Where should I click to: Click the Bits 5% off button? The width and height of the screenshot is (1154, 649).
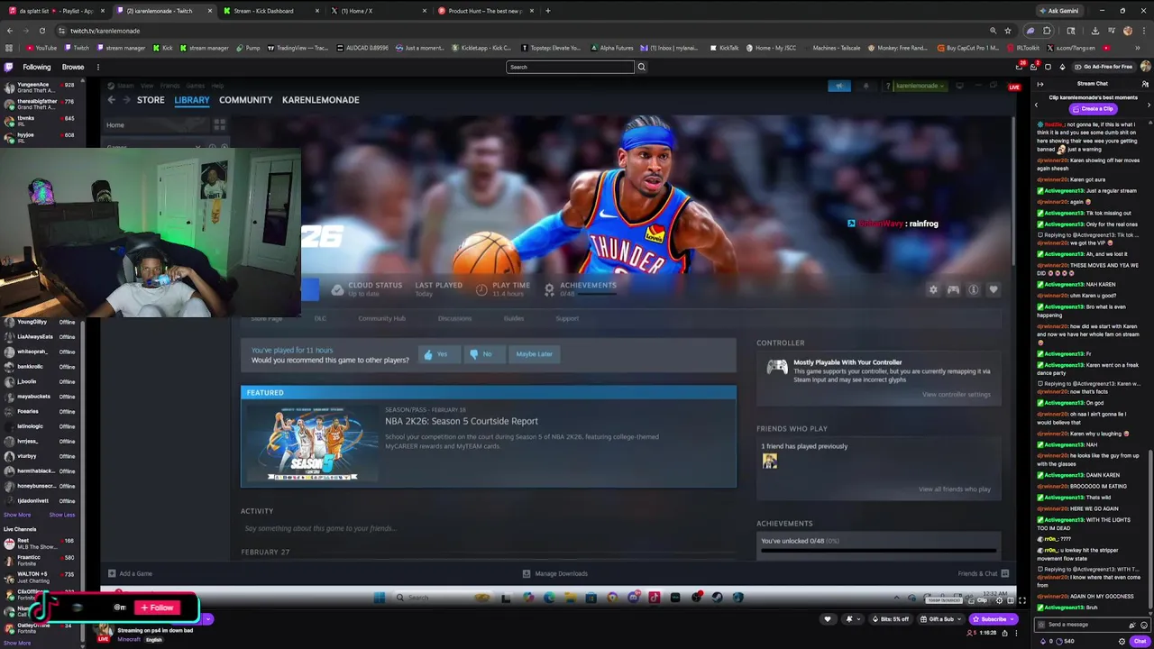(x=890, y=619)
